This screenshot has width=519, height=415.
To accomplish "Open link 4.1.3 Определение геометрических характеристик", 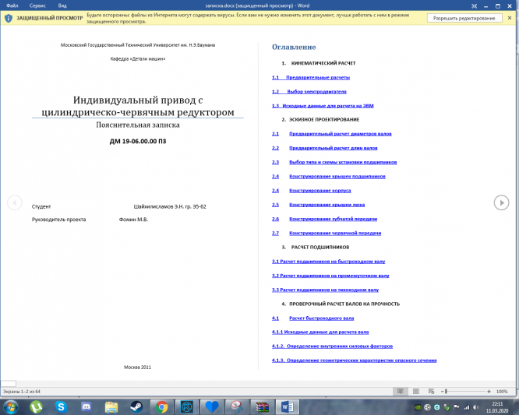I will 354,360.
